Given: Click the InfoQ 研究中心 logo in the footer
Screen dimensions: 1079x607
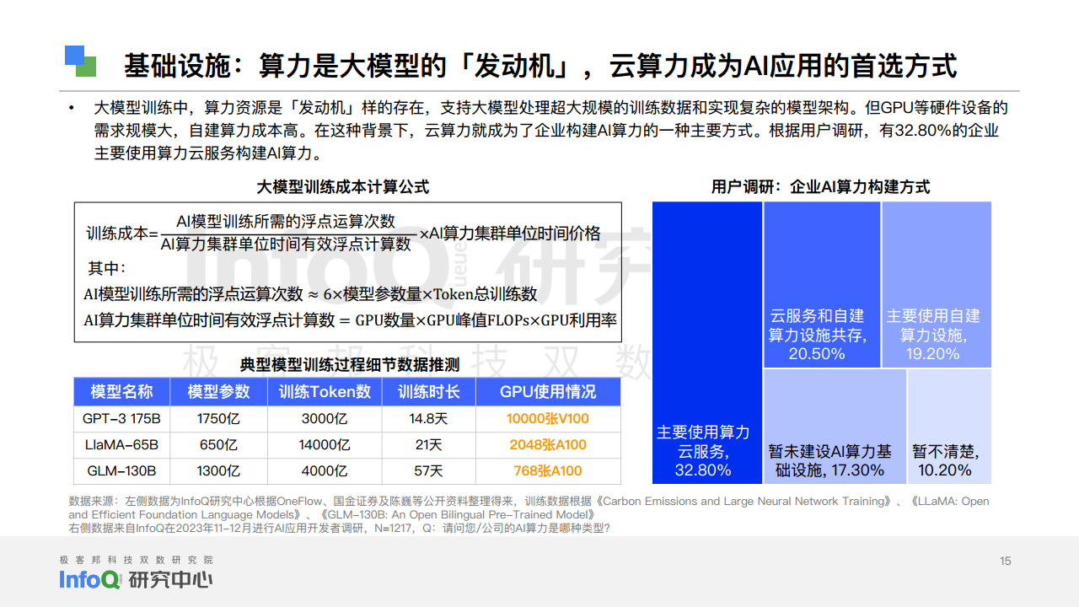Looking at the screenshot, I should 136,580.
